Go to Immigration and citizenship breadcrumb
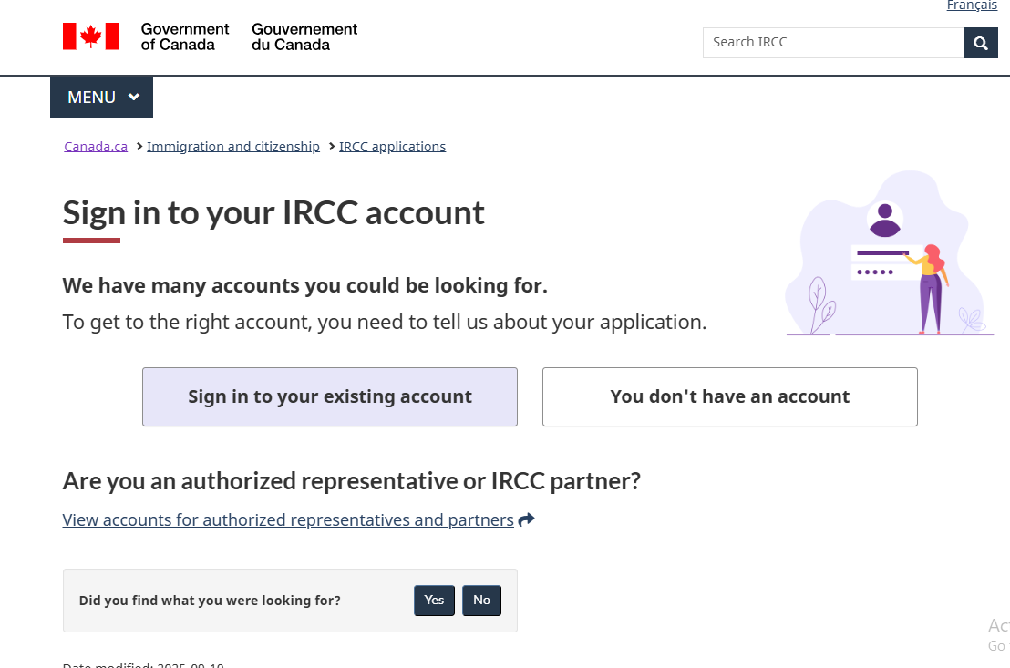The height and width of the screenshot is (668, 1010). pyautogui.click(x=233, y=147)
